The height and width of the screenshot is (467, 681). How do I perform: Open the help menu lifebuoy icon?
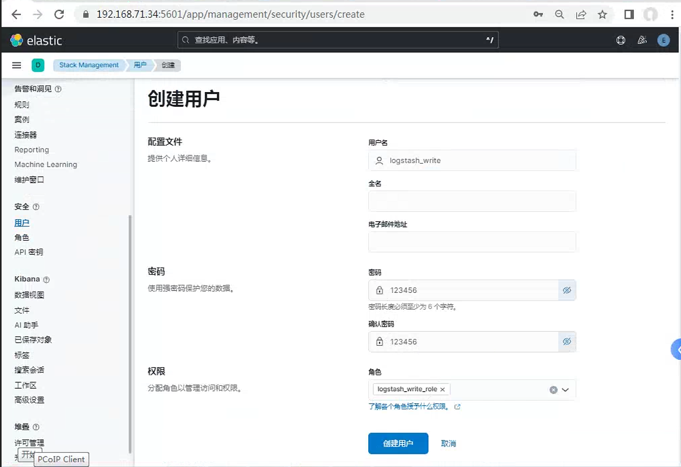point(621,40)
